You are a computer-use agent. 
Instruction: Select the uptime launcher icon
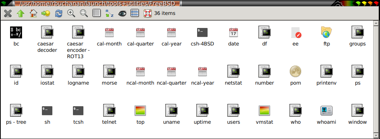[x=202, y=110]
